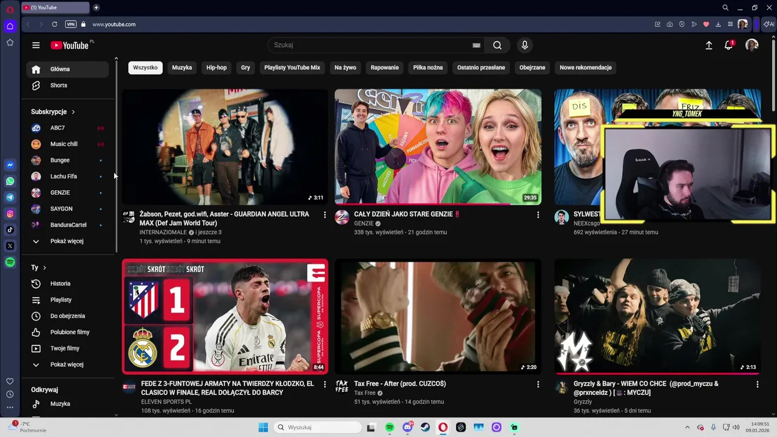The height and width of the screenshot is (437, 777).
Task: Expand 'Pokaż więcej' under Ty section
Action: click(x=67, y=364)
